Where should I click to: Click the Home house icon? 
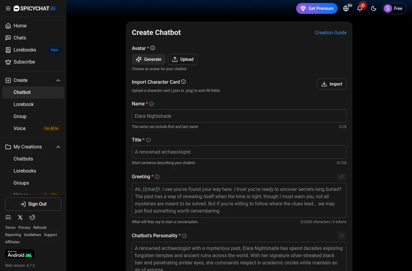tap(8, 26)
